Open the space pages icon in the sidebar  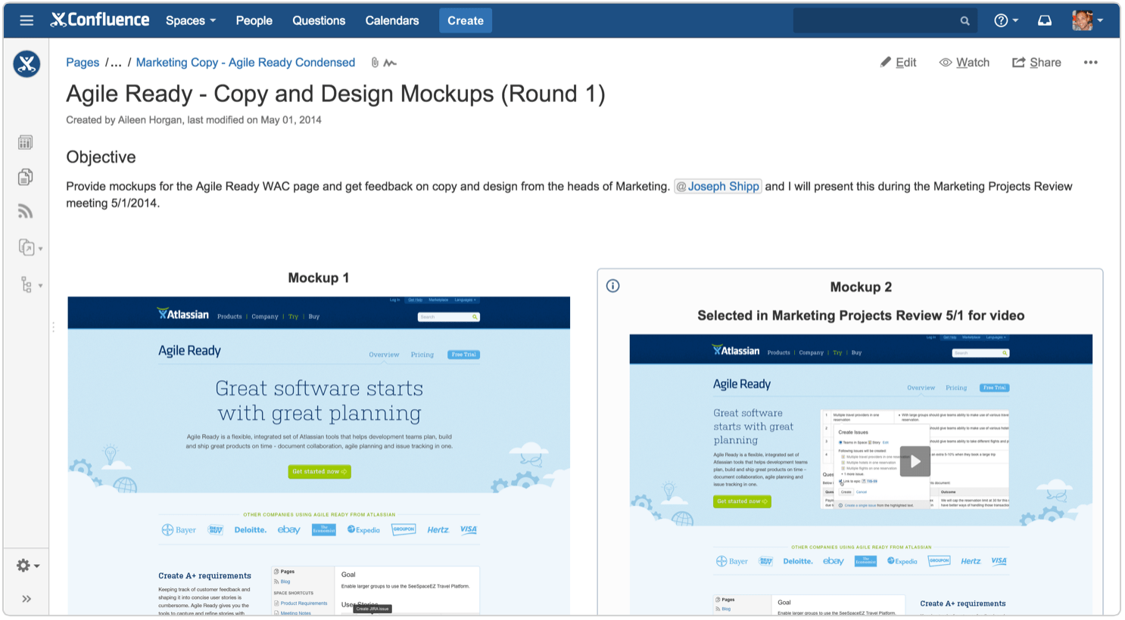tap(26, 176)
